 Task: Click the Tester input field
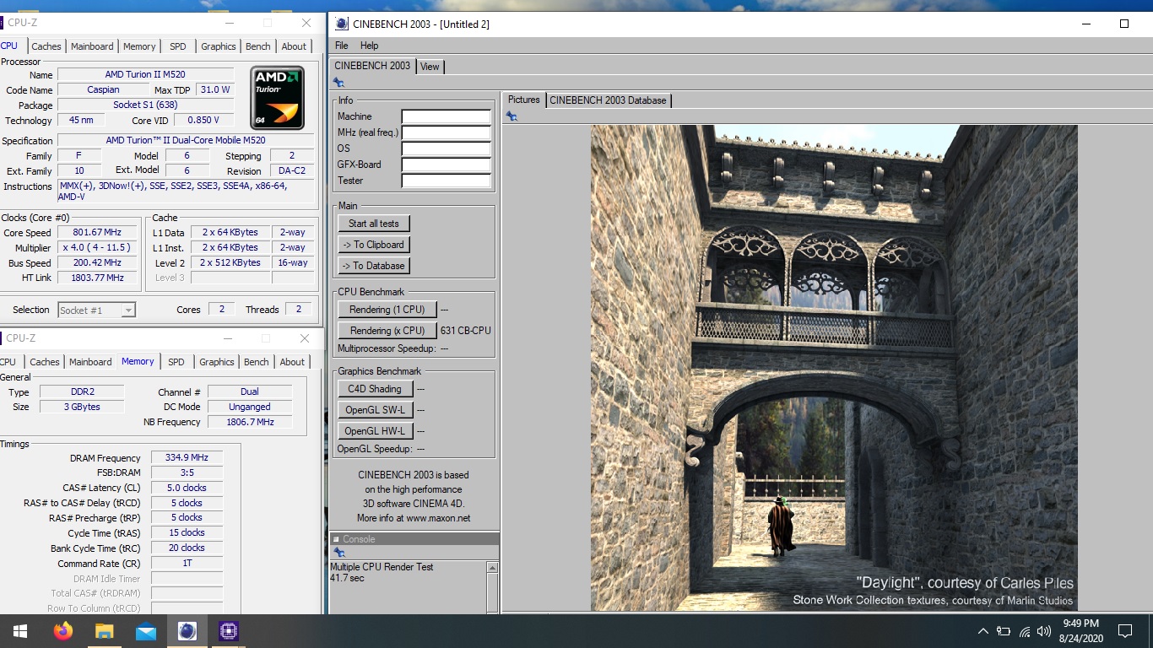coord(447,181)
